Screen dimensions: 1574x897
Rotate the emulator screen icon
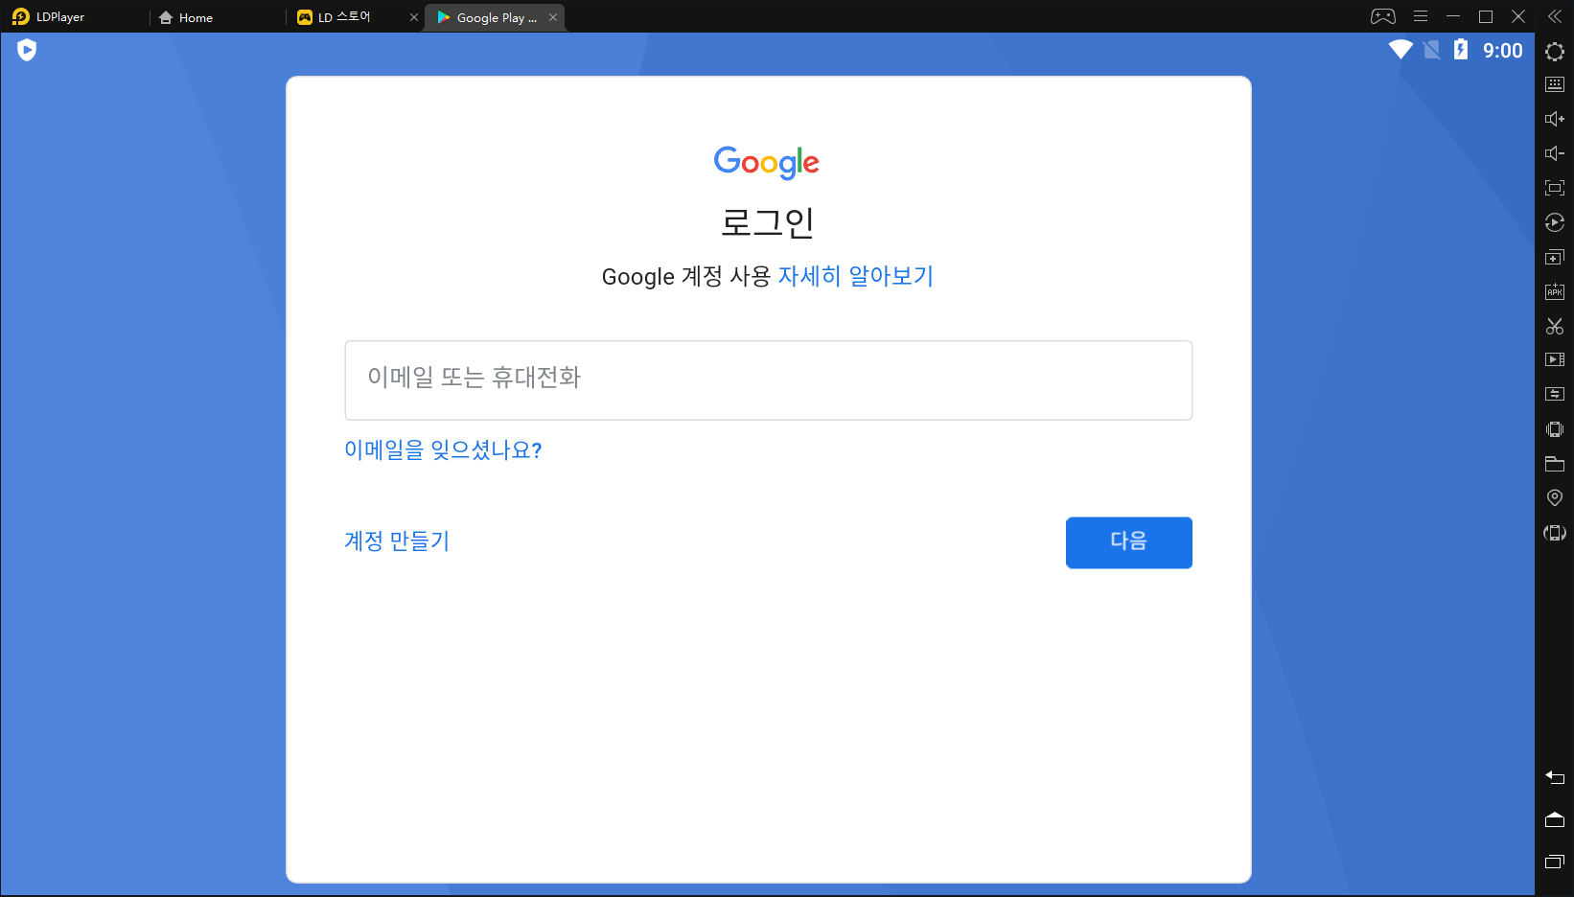[x=1555, y=533]
